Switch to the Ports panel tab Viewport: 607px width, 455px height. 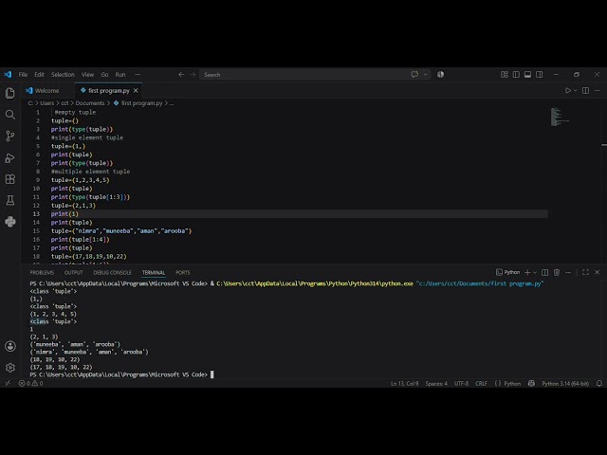(x=183, y=272)
